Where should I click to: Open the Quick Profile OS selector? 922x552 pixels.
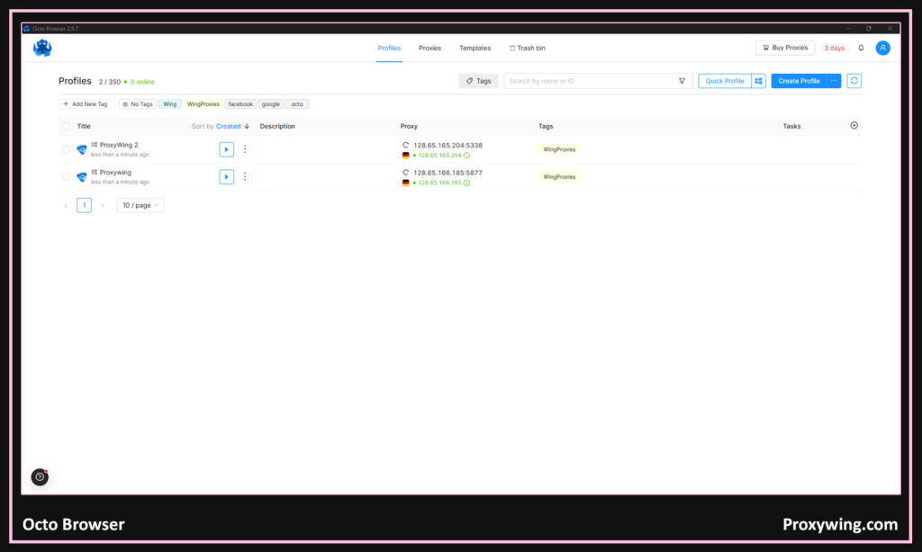759,81
